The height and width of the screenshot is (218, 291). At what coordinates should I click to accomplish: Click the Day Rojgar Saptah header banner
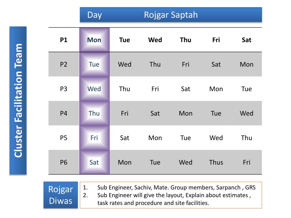(171, 15)
